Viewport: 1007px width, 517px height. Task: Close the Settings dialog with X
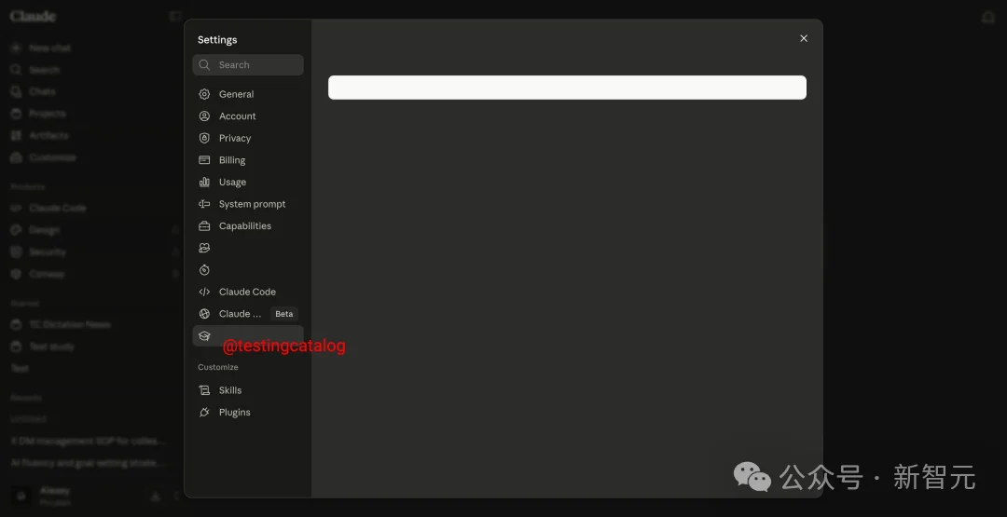click(x=804, y=38)
